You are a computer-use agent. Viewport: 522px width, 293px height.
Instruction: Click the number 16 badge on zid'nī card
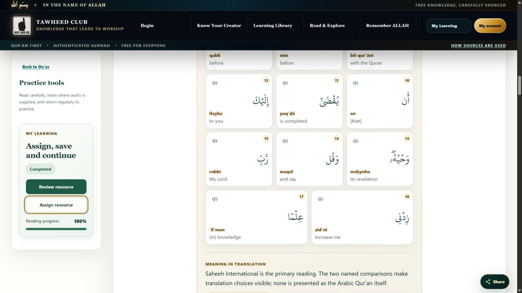pyautogui.click(x=407, y=197)
